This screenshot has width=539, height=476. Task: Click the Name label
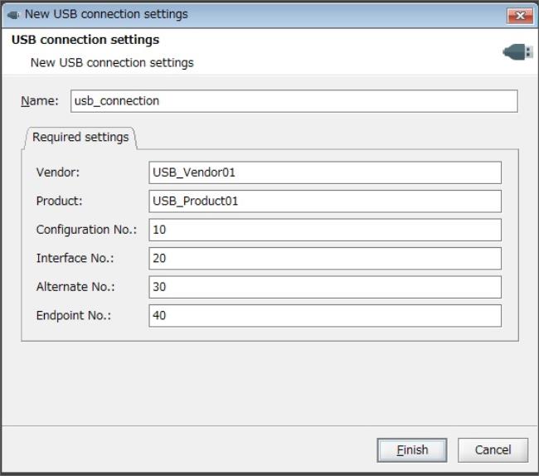(40, 101)
